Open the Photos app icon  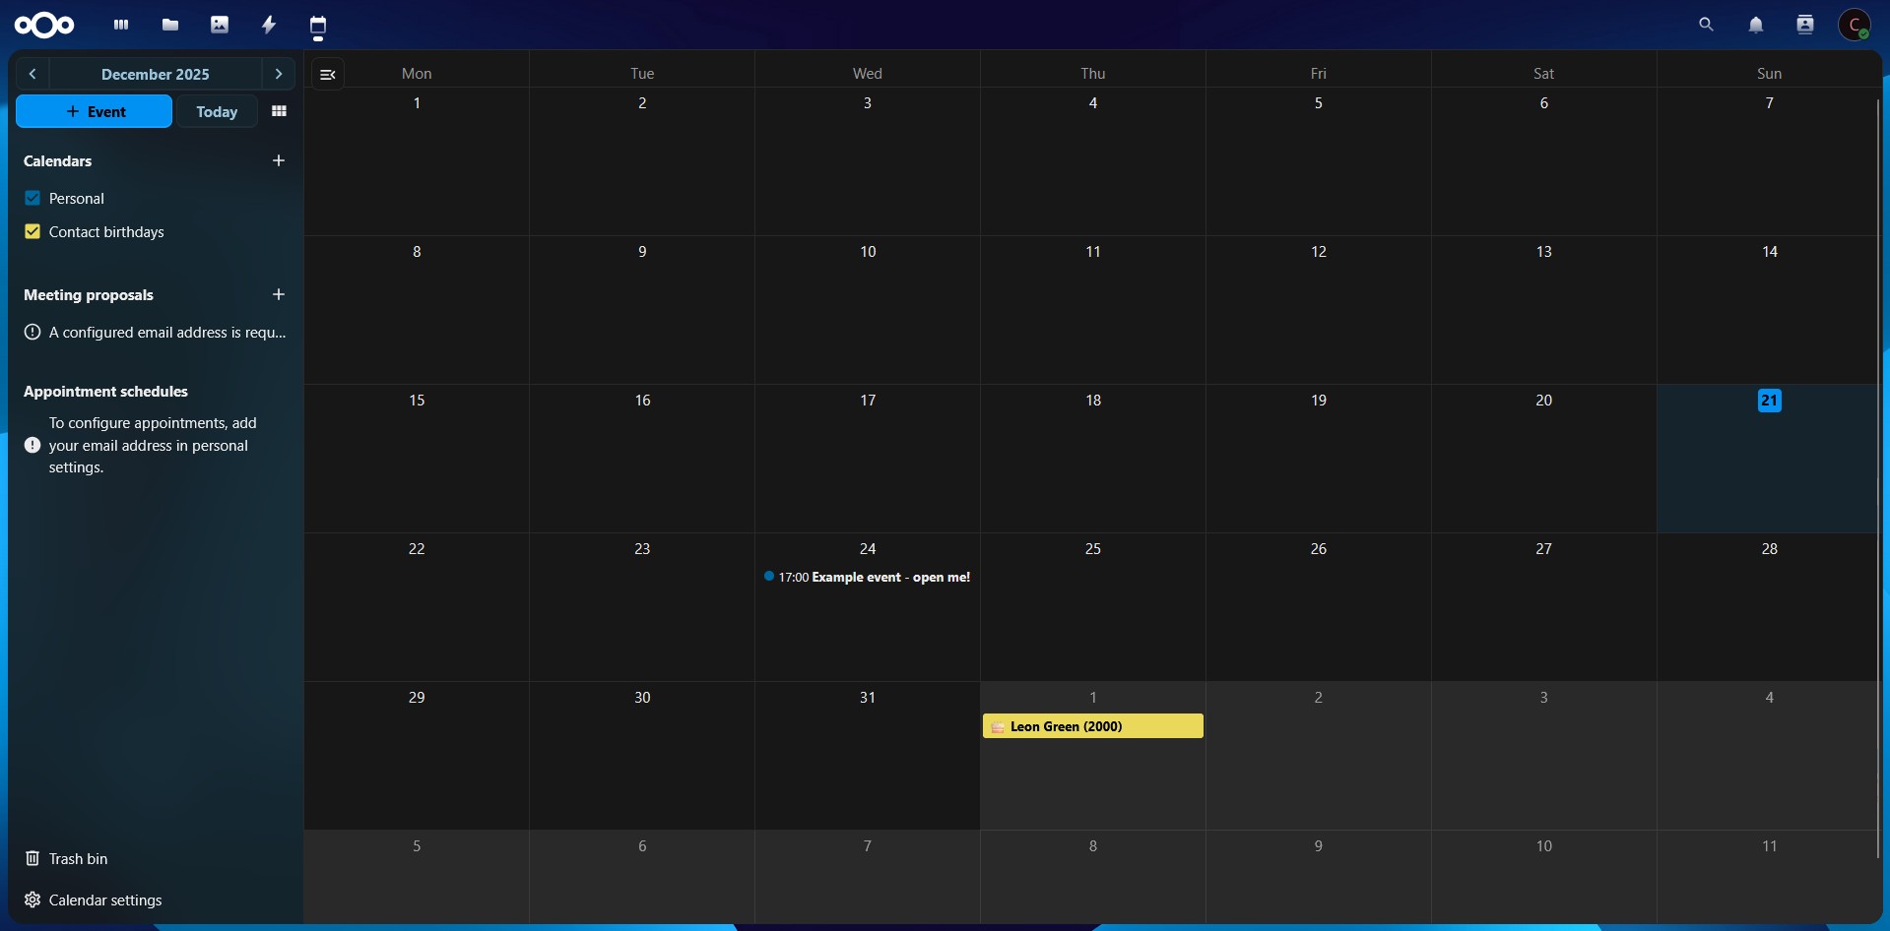click(220, 25)
